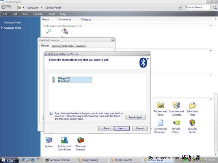Viewport: 218px width, 163px height.
Task: Open Taskbar and Start Menu icon
Action: (65, 140)
